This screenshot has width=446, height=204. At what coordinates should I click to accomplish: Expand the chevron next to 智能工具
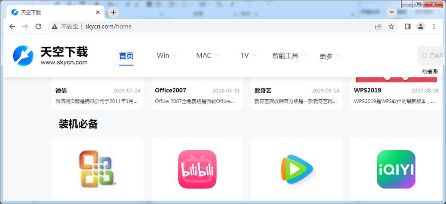click(304, 55)
